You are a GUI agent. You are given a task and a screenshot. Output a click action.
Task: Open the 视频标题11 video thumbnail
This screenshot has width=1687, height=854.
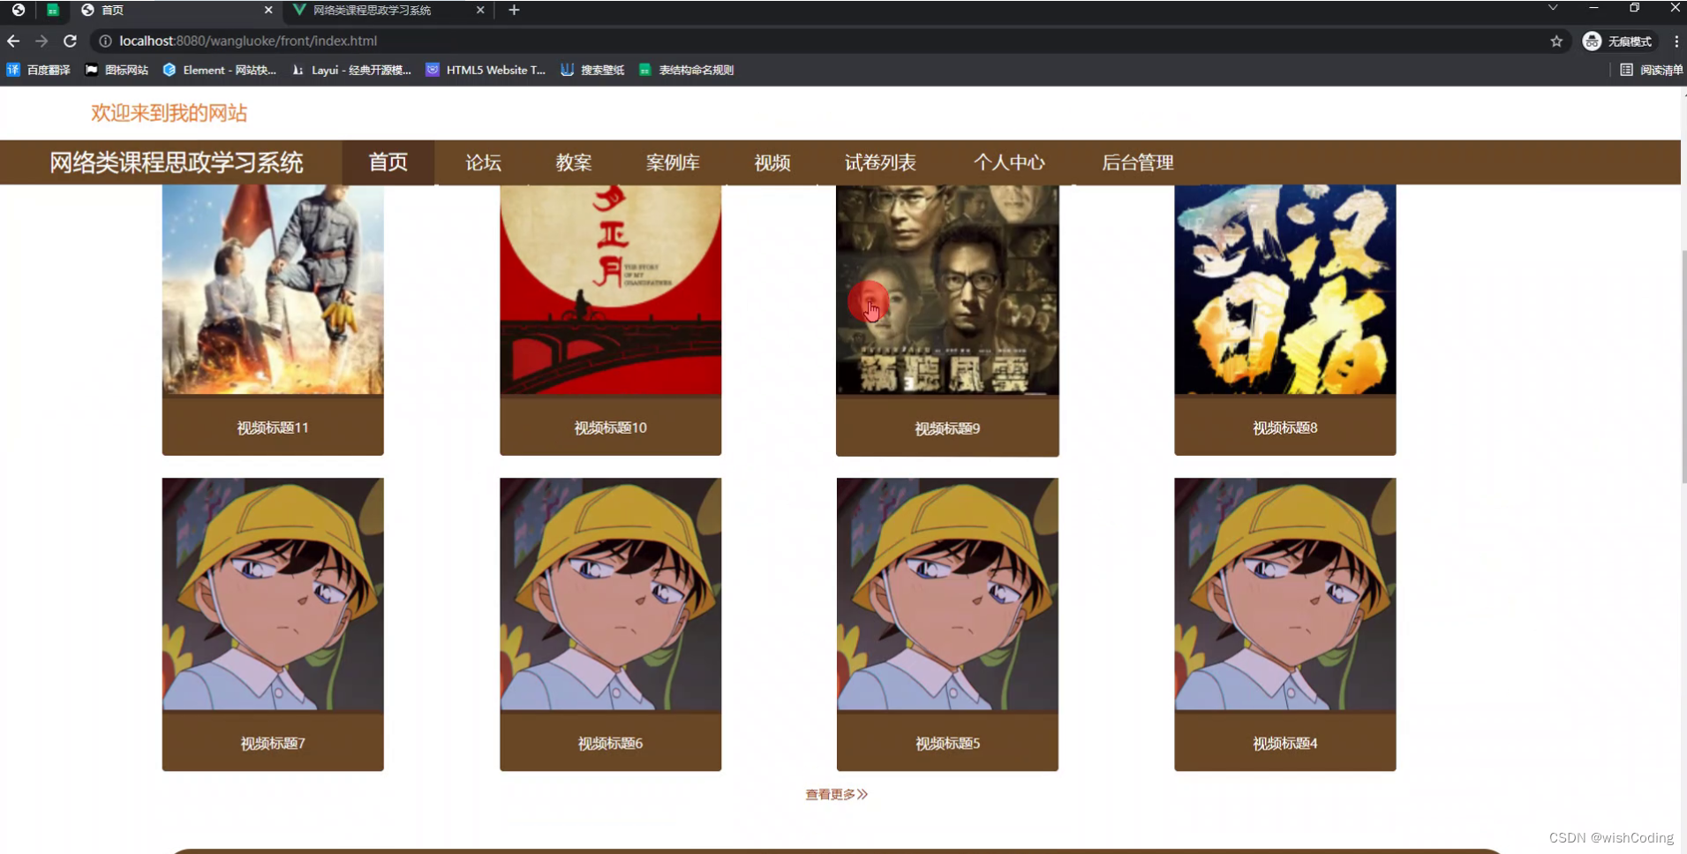(x=273, y=290)
